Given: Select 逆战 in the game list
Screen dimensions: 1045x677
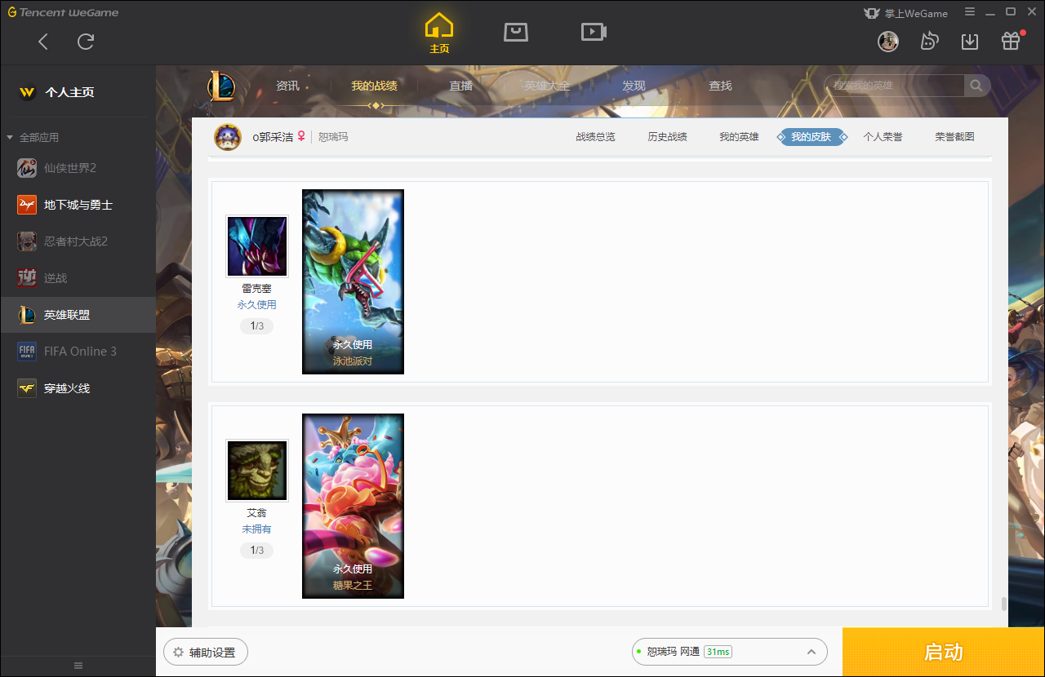Looking at the screenshot, I should pyautogui.click(x=78, y=278).
